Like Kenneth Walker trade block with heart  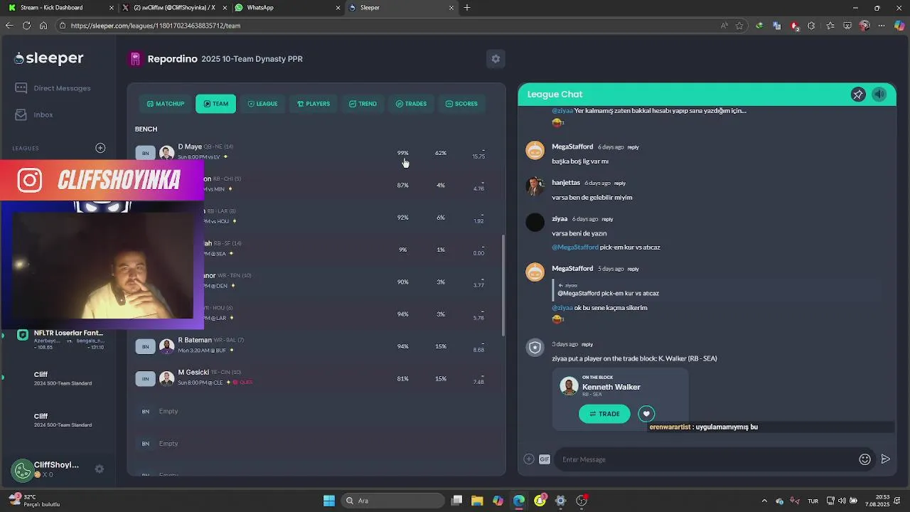pos(646,414)
